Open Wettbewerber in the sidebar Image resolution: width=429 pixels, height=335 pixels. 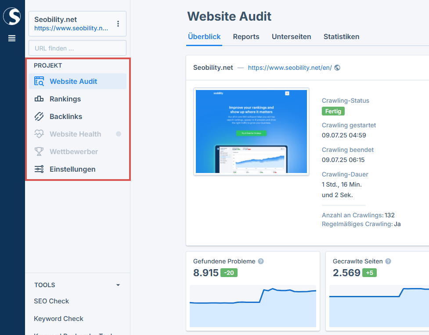point(77,151)
